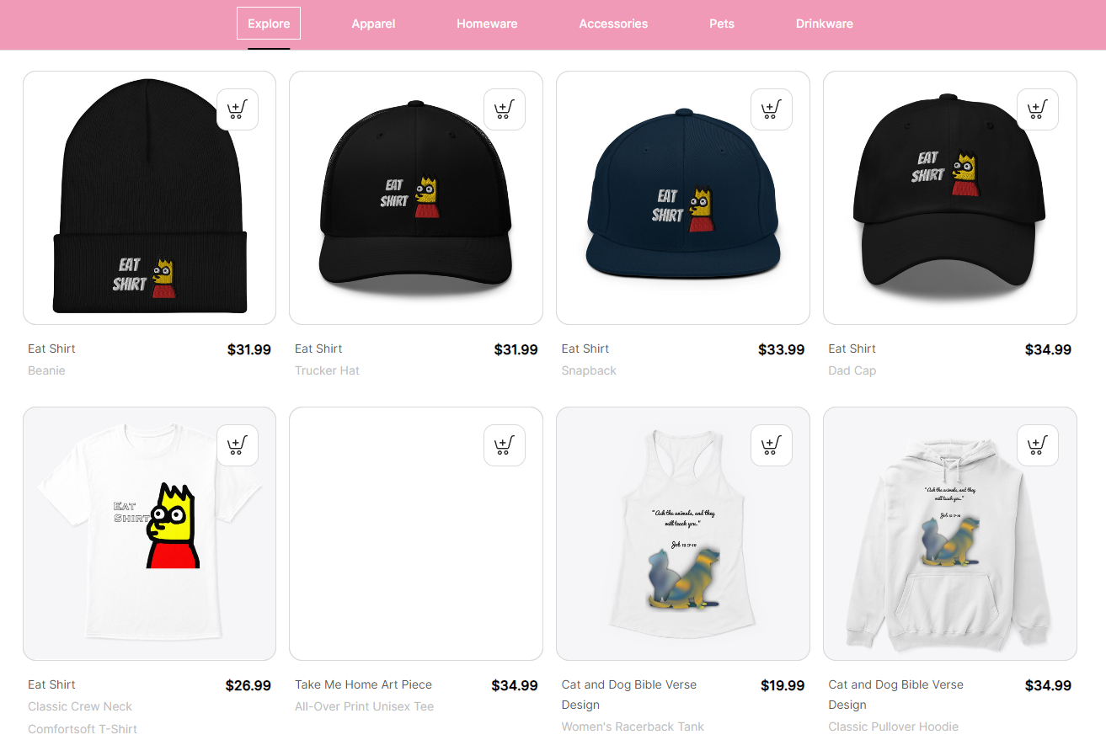Image resolution: width=1106 pixels, height=740 pixels.
Task: View the navy snapback product image
Action: (x=683, y=198)
